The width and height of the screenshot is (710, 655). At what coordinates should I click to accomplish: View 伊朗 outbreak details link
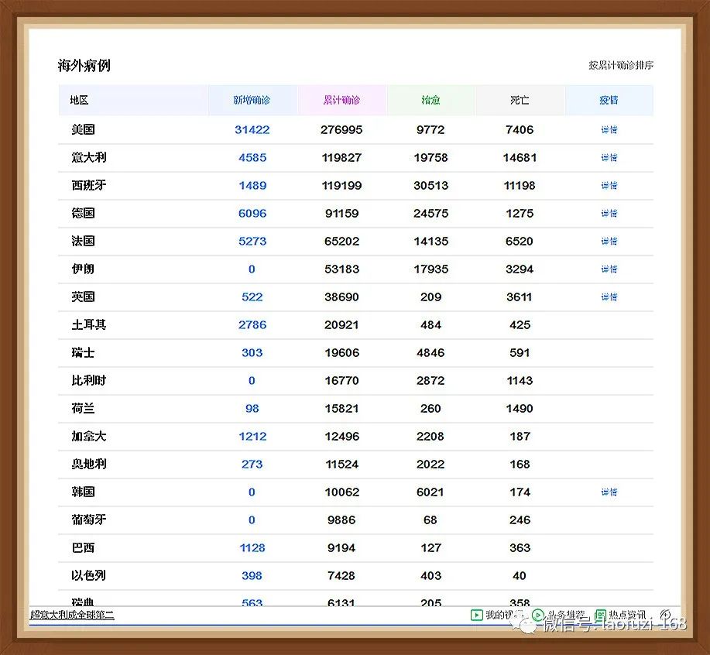pos(609,269)
